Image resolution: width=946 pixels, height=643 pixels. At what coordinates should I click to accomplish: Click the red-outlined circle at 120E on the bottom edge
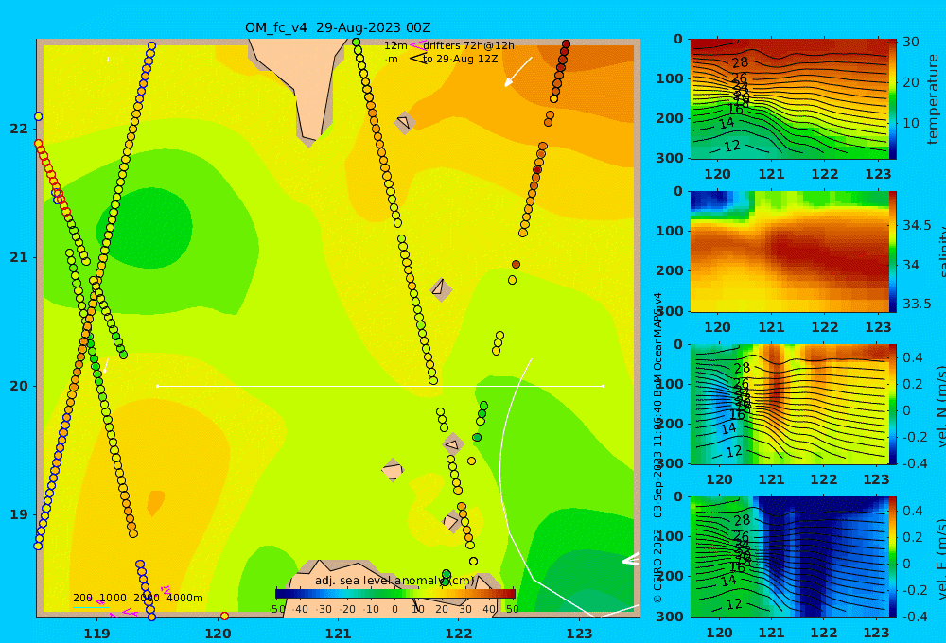(224, 616)
